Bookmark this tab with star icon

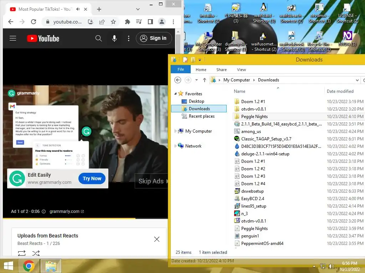113,22
